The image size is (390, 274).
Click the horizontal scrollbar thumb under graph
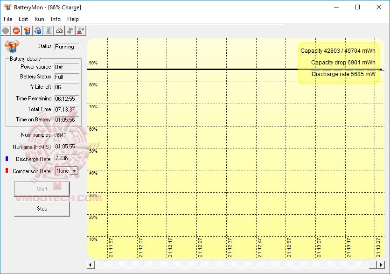[373, 265]
